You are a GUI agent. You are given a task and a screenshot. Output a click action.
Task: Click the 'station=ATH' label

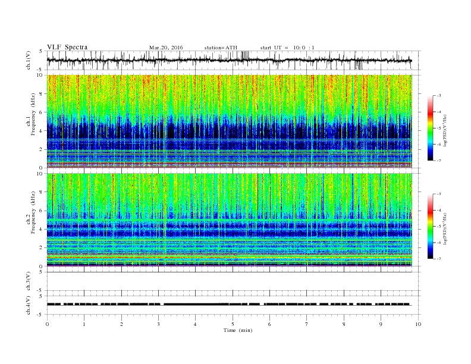tap(221, 48)
